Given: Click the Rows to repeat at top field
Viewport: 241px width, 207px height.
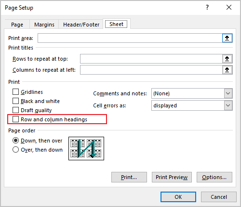Looking at the screenshot, I should pos(151,59).
